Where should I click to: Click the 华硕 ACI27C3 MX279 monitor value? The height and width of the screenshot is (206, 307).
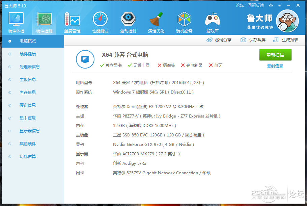tap(146, 154)
